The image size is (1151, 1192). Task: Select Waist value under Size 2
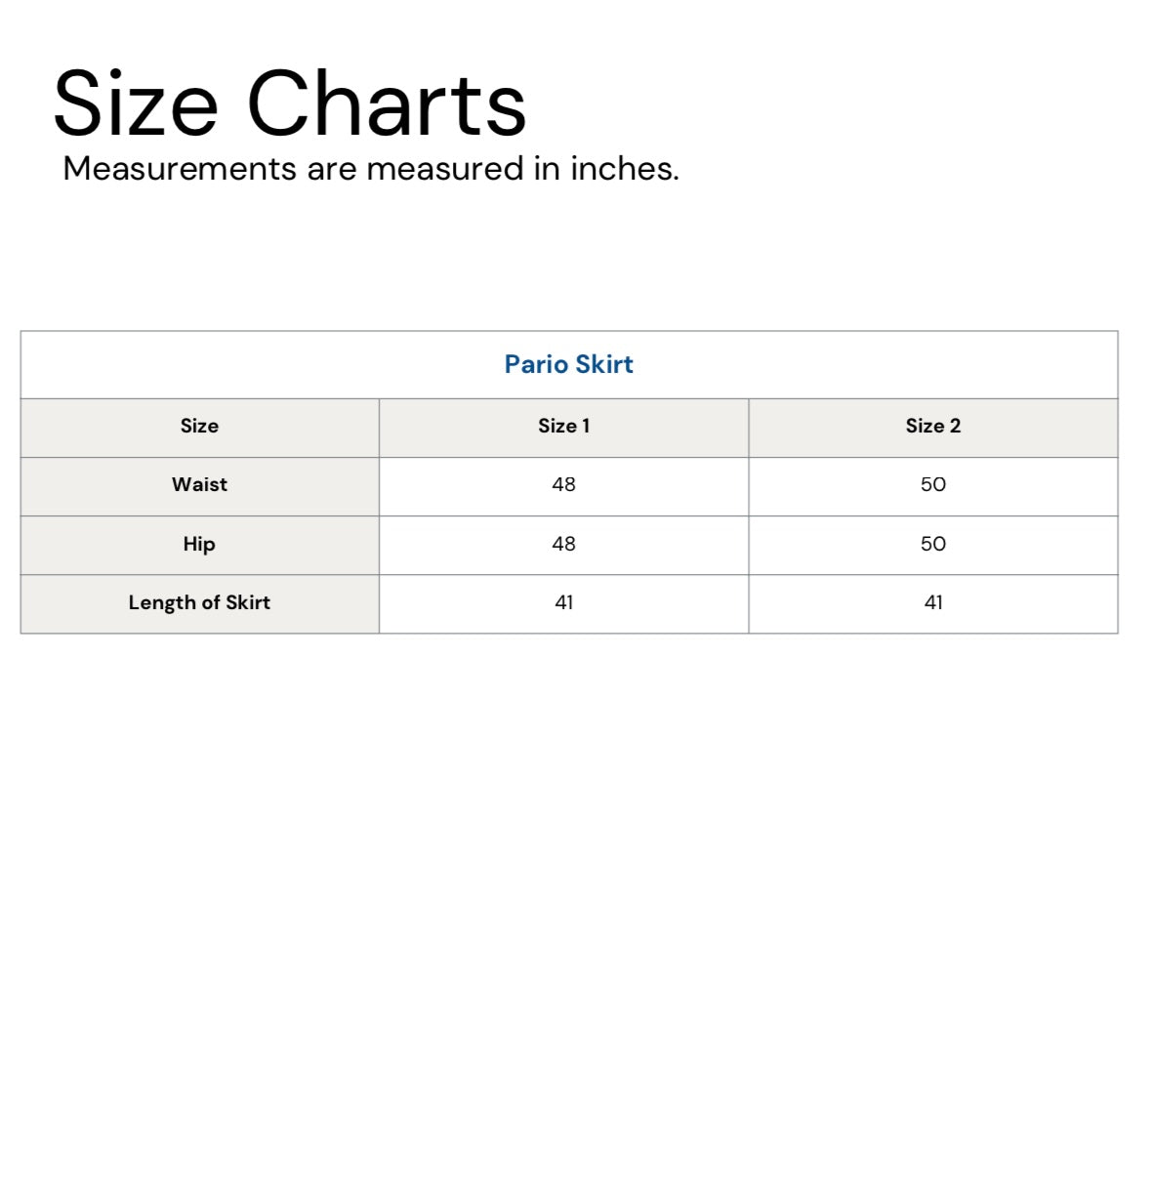[932, 485]
